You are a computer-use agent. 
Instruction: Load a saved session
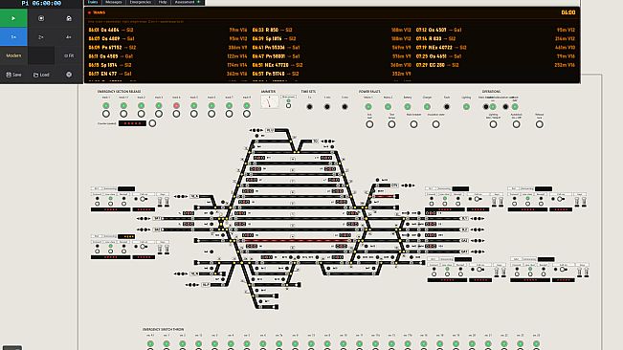41,75
